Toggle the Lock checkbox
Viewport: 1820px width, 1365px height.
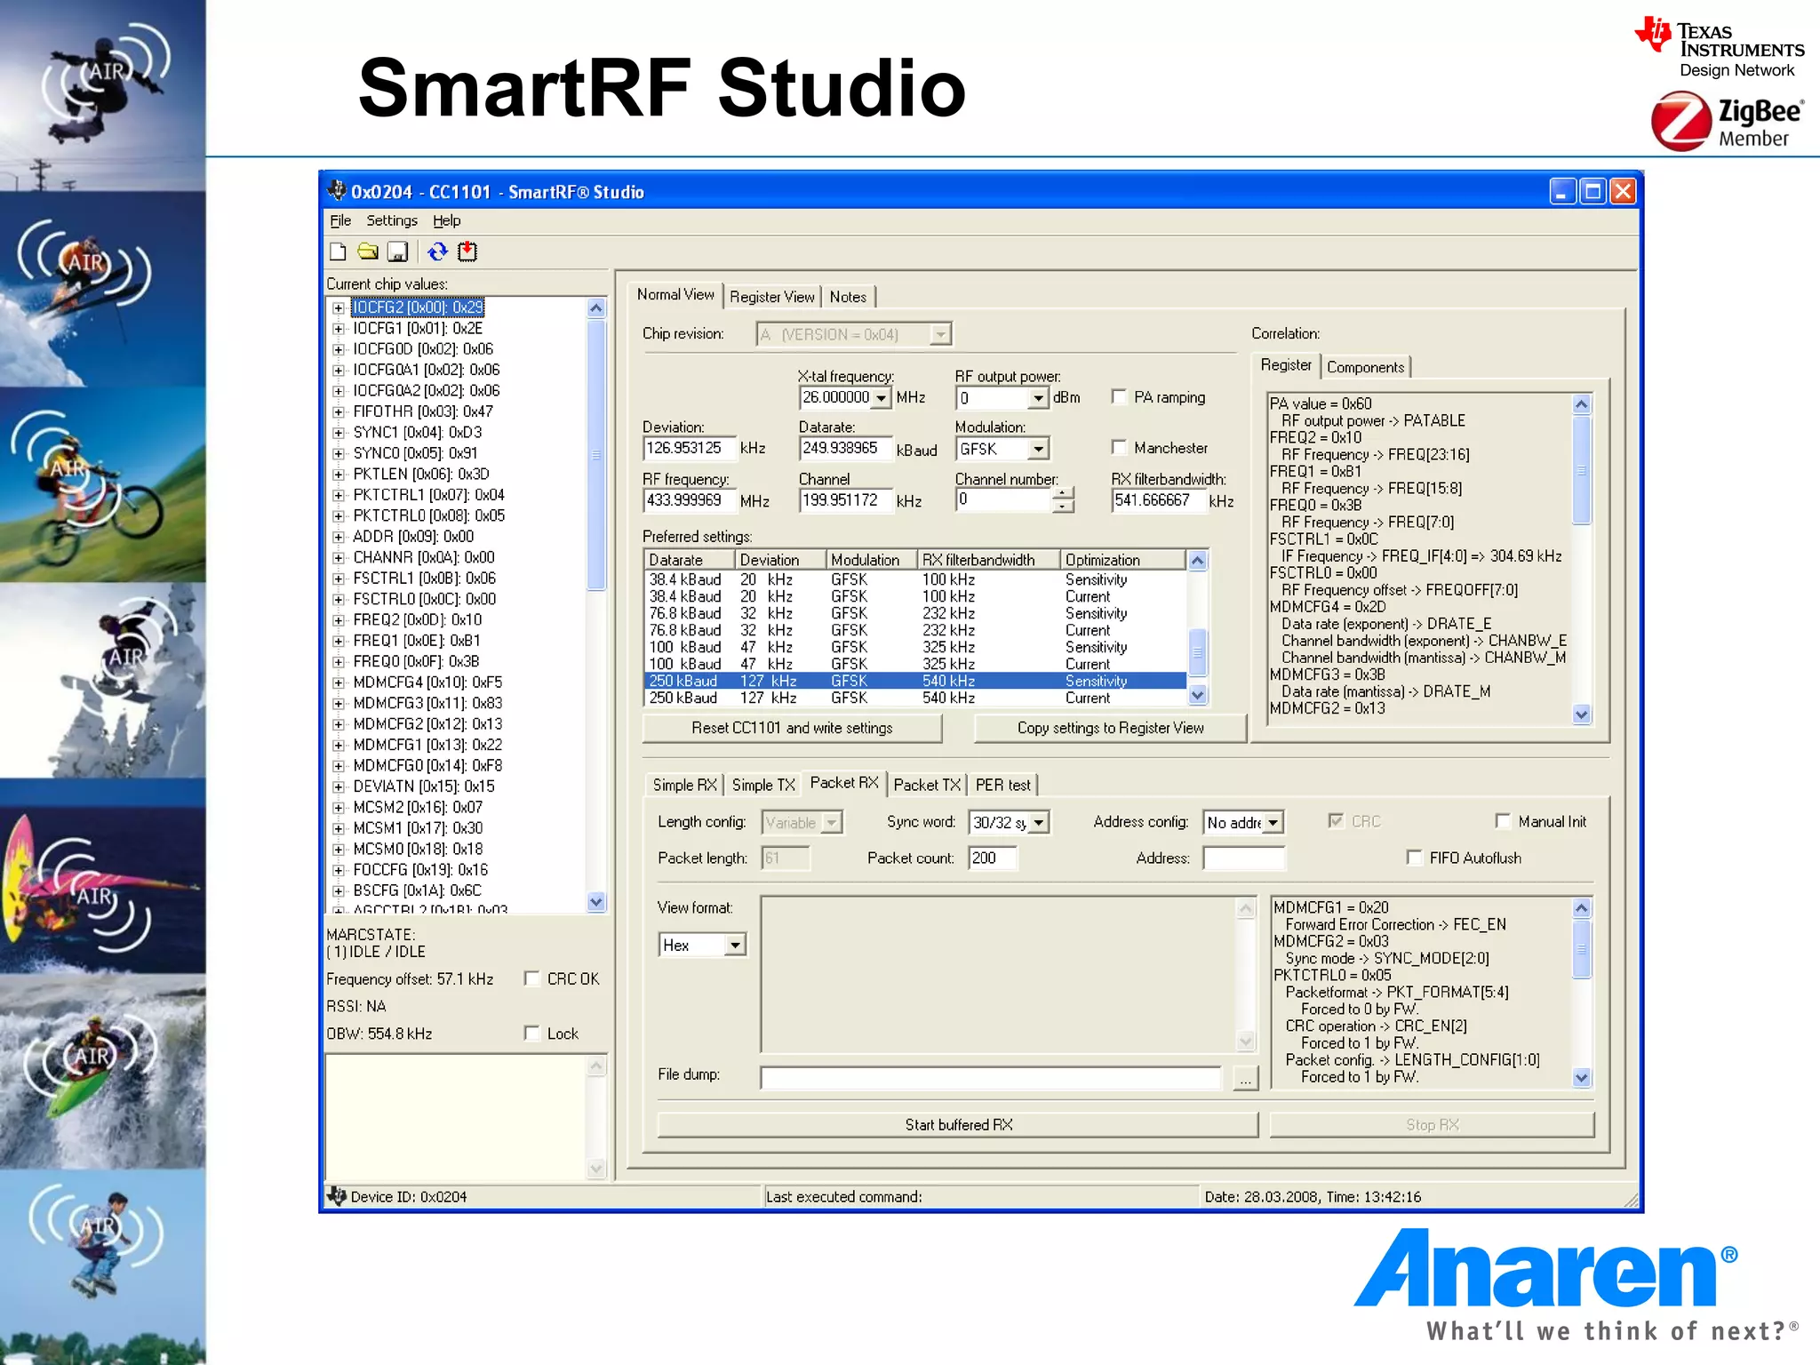[x=532, y=1033]
